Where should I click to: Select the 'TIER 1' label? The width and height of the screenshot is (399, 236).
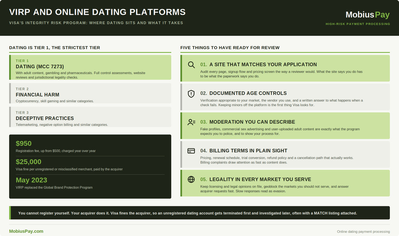pos(22,61)
